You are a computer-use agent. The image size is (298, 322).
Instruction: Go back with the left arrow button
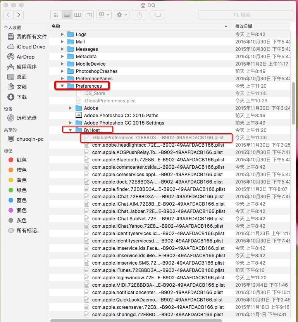pyautogui.click(x=9, y=15)
